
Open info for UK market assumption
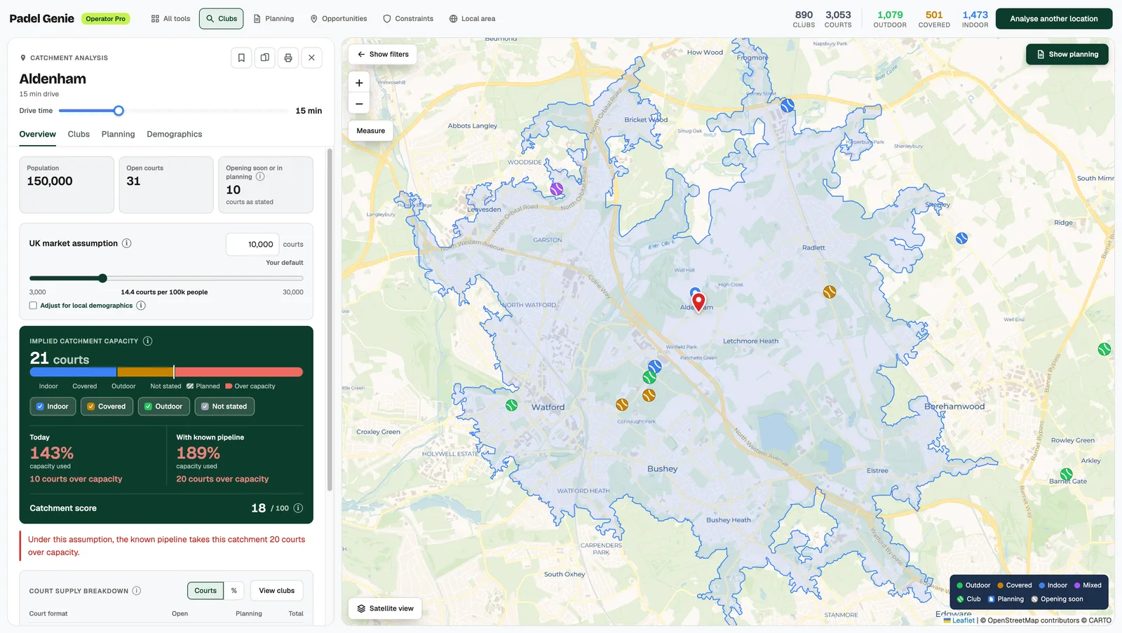(127, 243)
